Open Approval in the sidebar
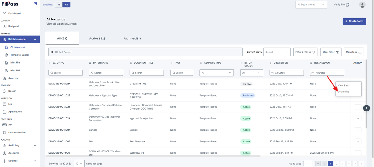 point(13,78)
